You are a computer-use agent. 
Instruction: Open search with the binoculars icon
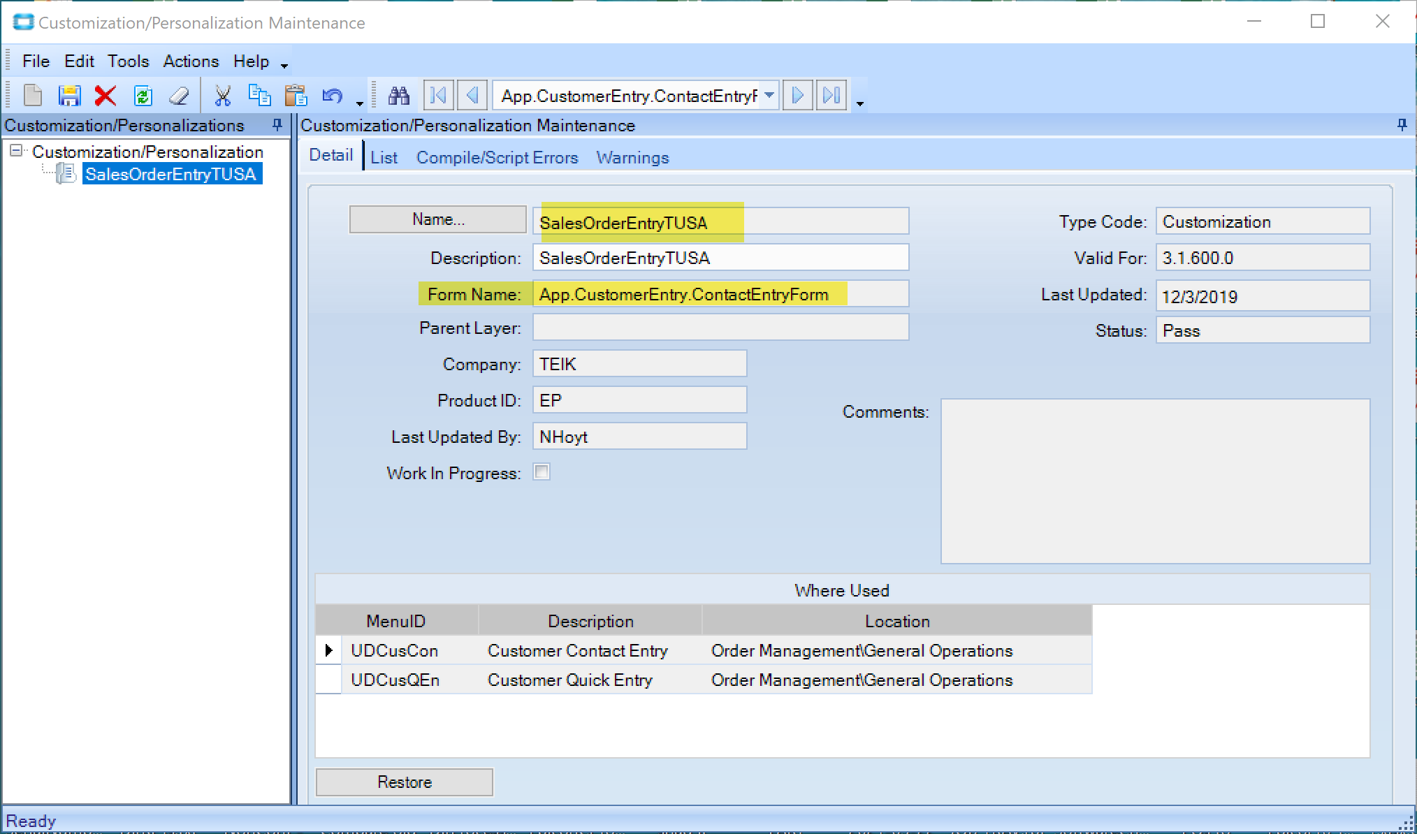(399, 96)
